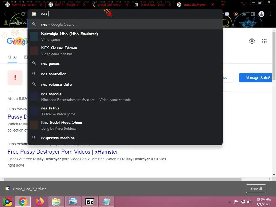This screenshot has width=276, height=207.
Task: Choose the NES Classic Edition suggestion
Action: click(125, 51)
